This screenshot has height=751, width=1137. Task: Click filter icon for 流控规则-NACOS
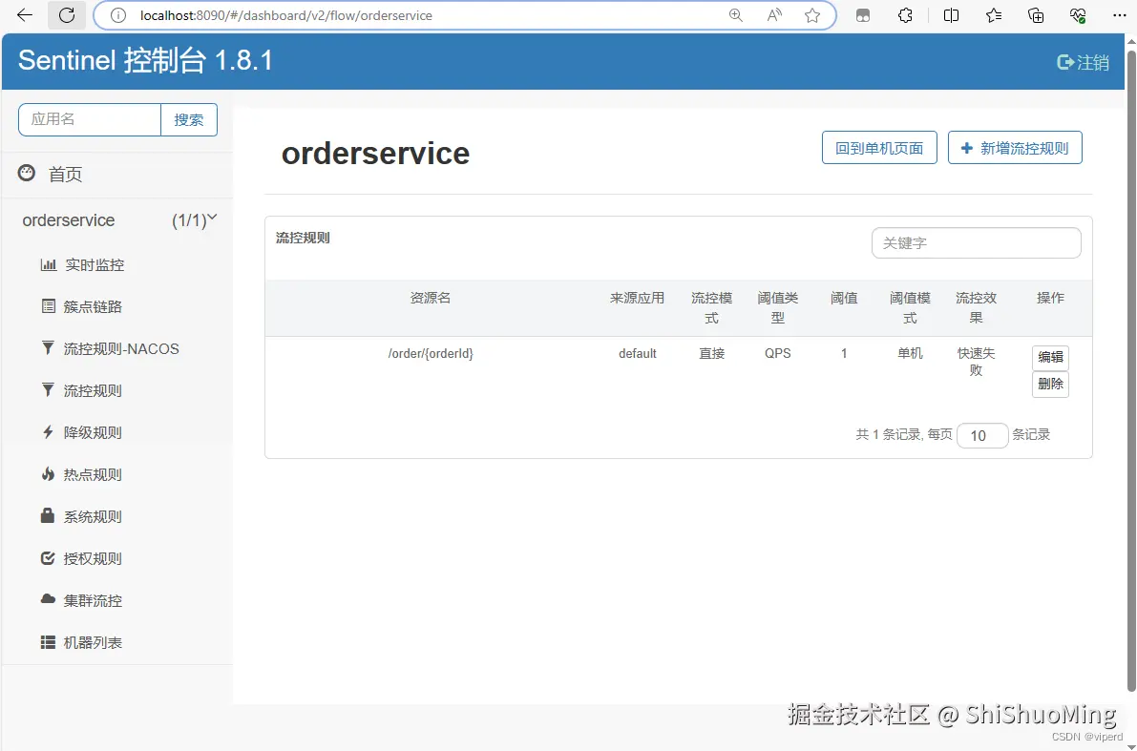[48, 348]
